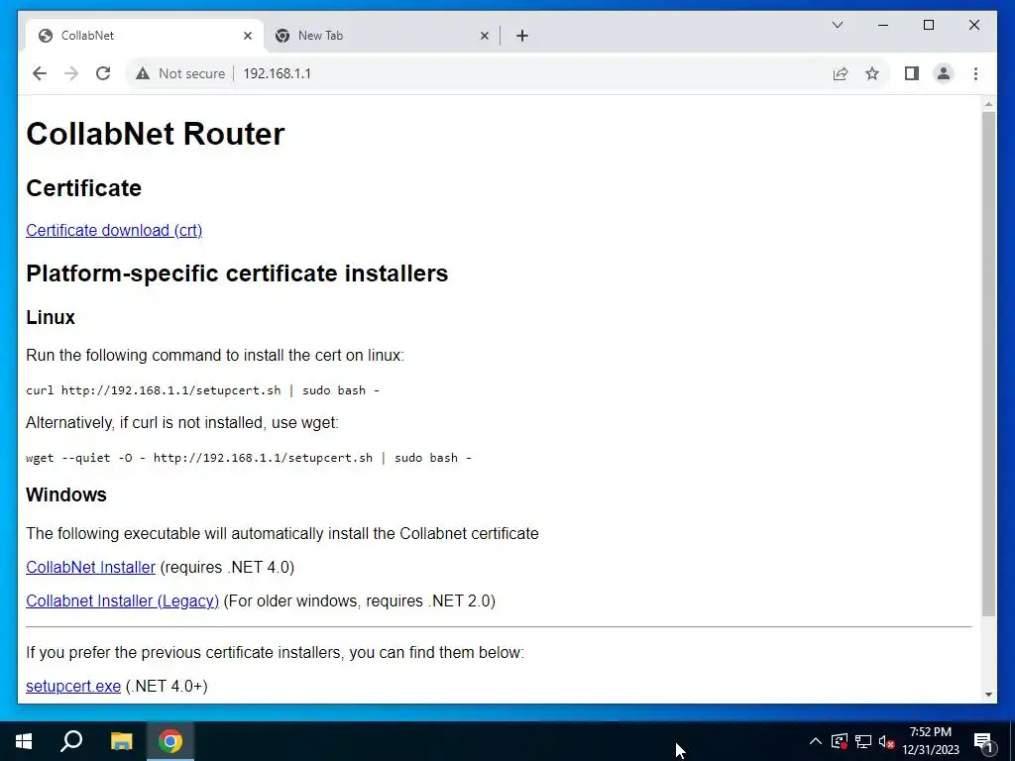Click the wget --quiet command text

[x=249, y=458]
